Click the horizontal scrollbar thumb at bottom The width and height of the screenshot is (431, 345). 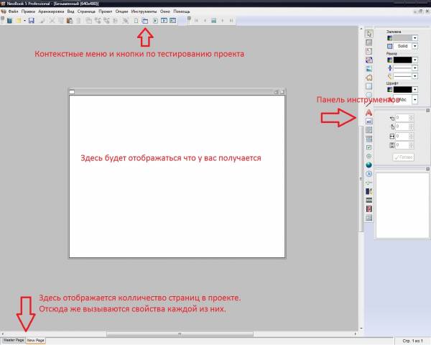[180, 333]
